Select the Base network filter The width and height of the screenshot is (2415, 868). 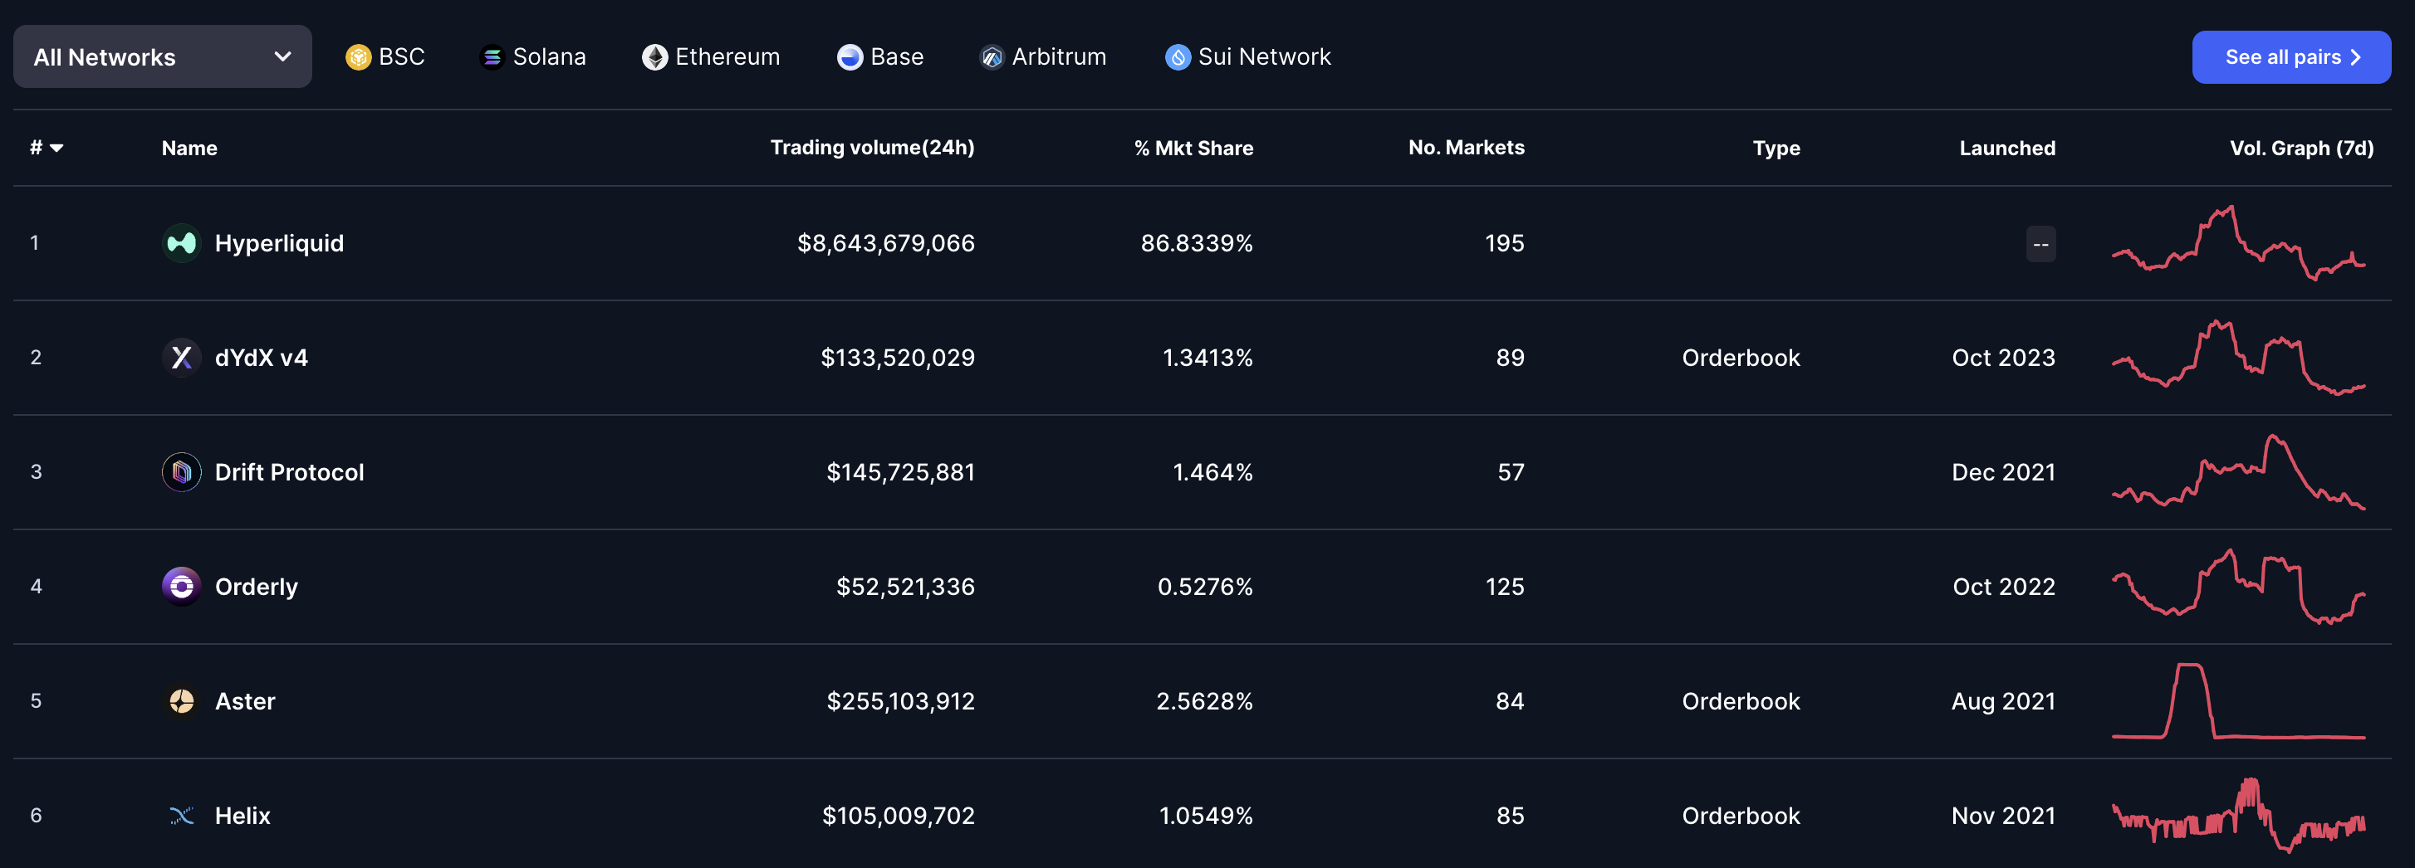(880, 57)
